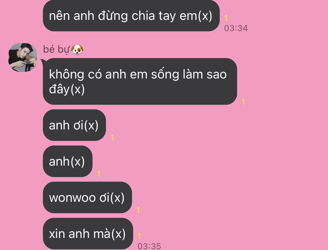Tap read count next to 'anh(x)' bubble

[99, 174]
